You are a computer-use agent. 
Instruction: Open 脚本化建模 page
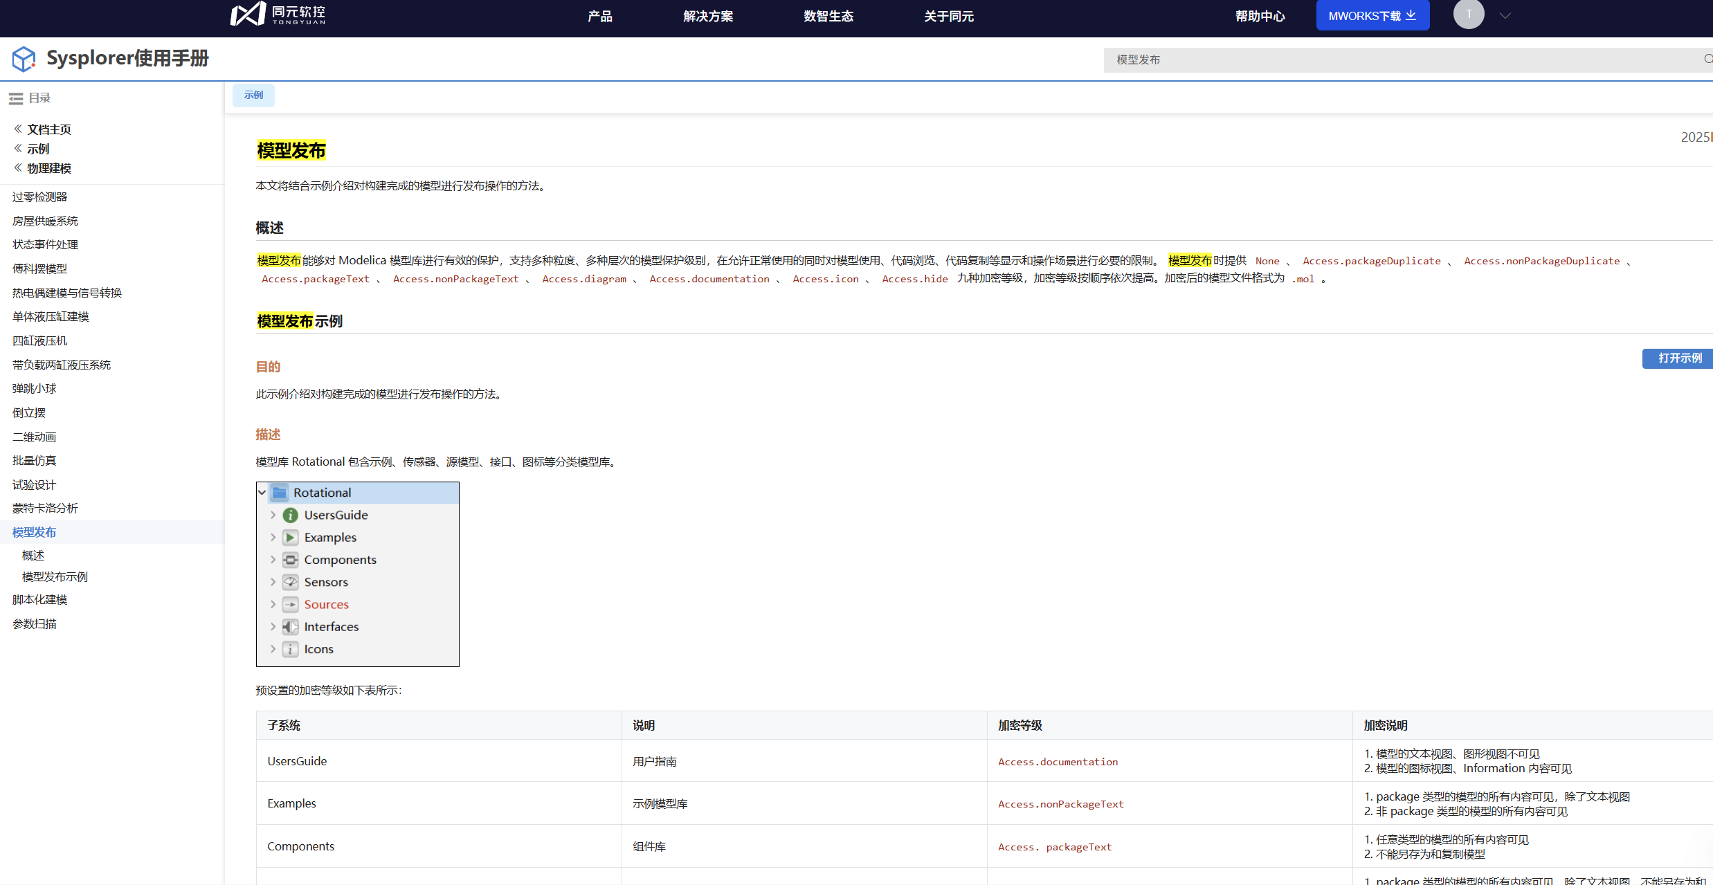pyautogui.click(x=40, y=600)
